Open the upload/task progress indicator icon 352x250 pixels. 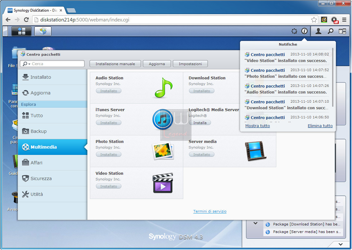(294, 31)
